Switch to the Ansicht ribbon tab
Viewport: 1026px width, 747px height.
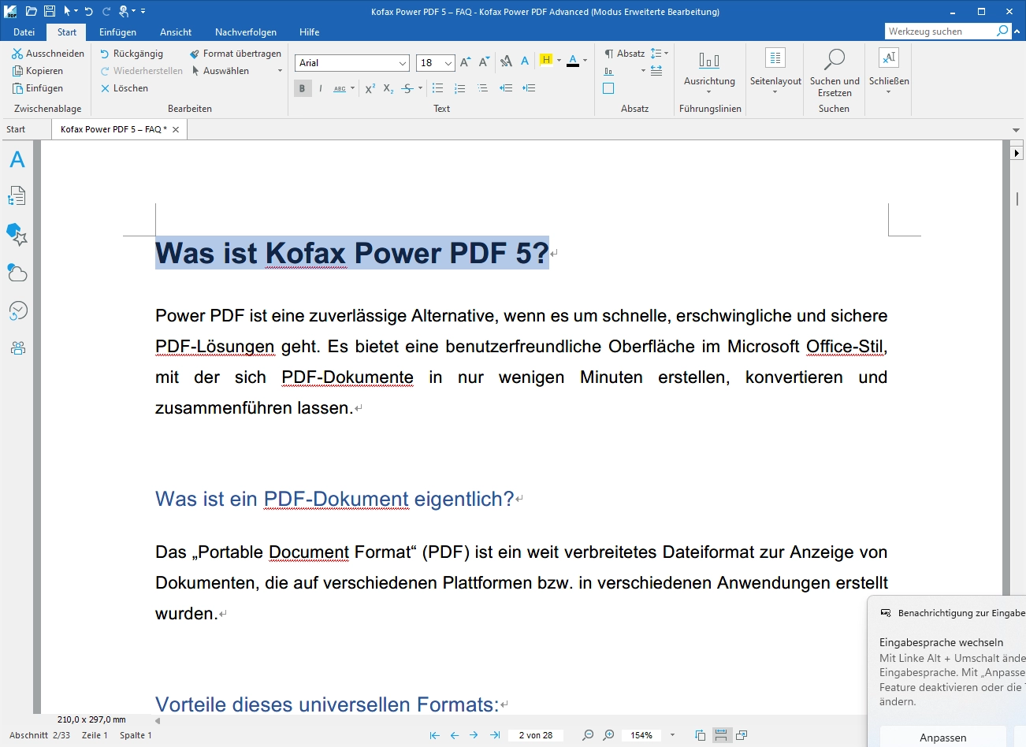pyautogui.click(x=176, y=32)
